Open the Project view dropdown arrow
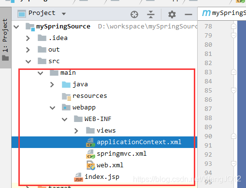246x188 pixels. pos(64,14)
